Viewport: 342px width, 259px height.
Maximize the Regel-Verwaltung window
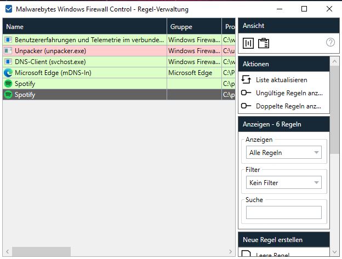(304, 9)
